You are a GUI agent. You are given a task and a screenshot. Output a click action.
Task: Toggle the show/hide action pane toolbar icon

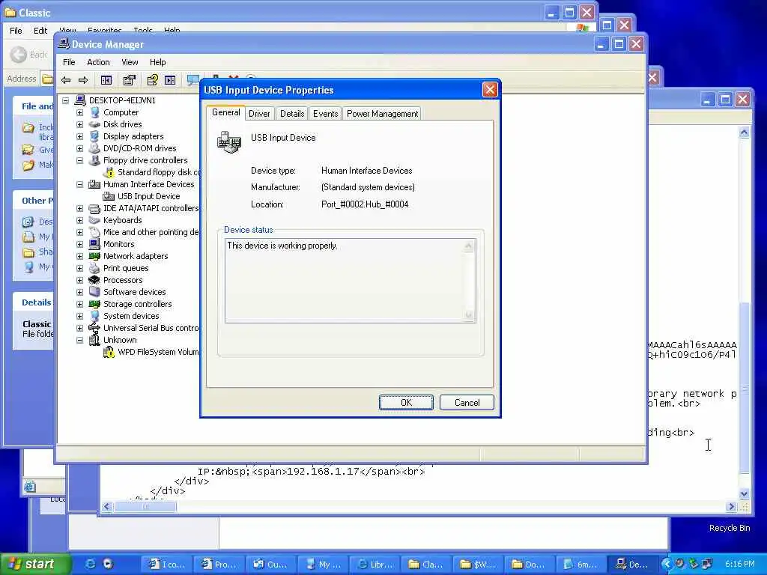(x=170, y=79)
